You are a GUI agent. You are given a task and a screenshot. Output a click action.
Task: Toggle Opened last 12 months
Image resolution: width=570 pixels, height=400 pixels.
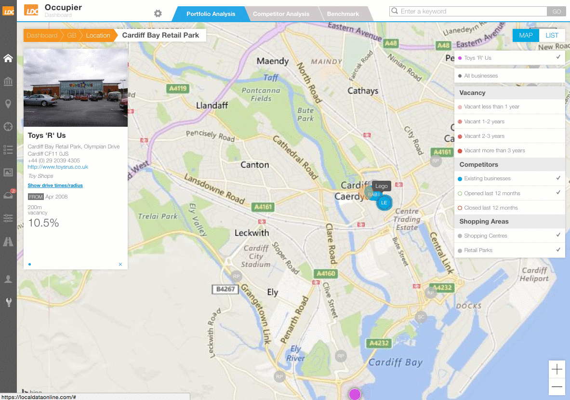coord(509,193)
